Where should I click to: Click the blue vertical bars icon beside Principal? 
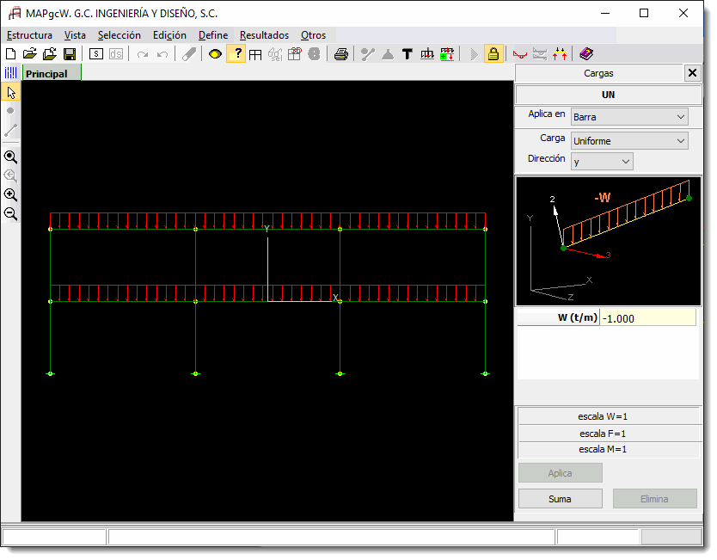coord(10,73)
